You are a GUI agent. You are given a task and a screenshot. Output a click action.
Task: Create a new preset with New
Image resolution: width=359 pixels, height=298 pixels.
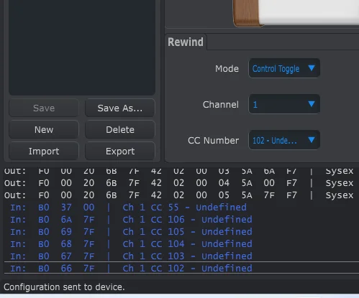coord(44,129)
